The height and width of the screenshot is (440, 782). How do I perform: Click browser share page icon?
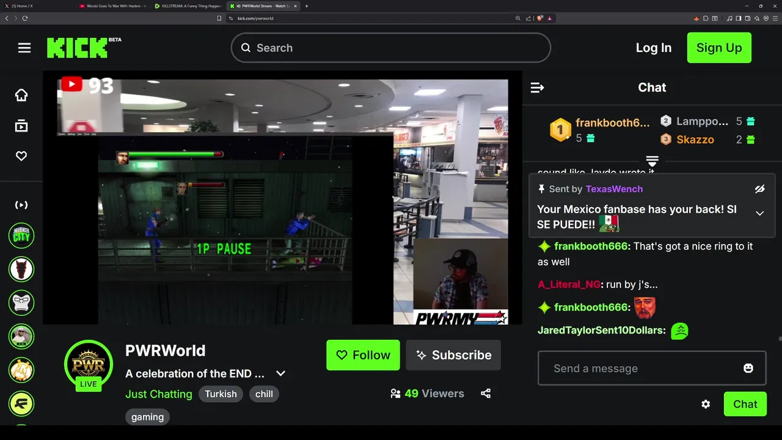528,18
